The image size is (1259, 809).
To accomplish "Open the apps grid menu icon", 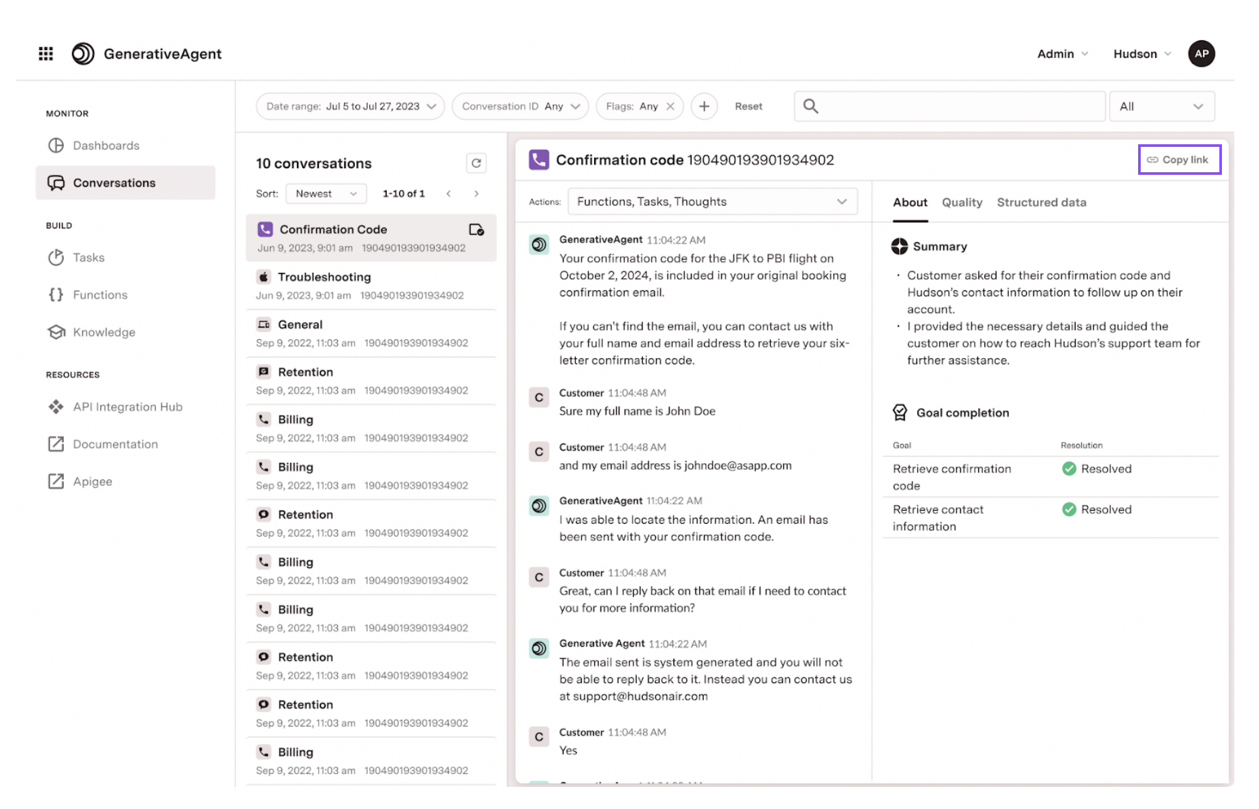I will pyautogui.click(x=45, y=54).
